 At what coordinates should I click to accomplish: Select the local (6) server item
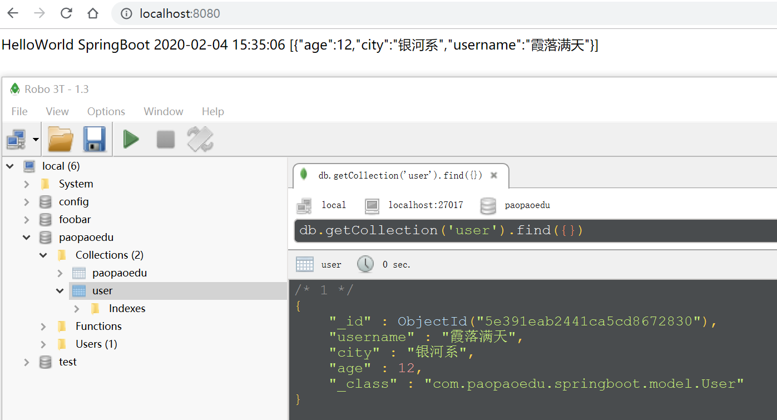click(x=61, y=166)
